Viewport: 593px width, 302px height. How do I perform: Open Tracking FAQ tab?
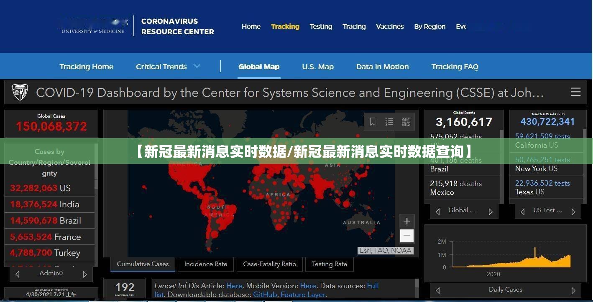click(455, 66)
